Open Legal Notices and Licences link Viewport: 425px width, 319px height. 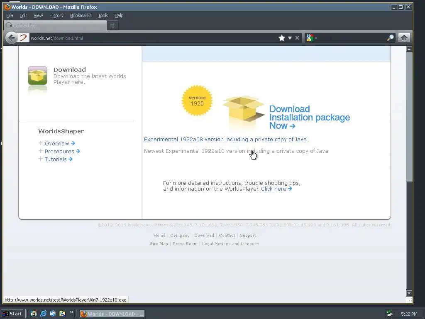click(231, 243)
